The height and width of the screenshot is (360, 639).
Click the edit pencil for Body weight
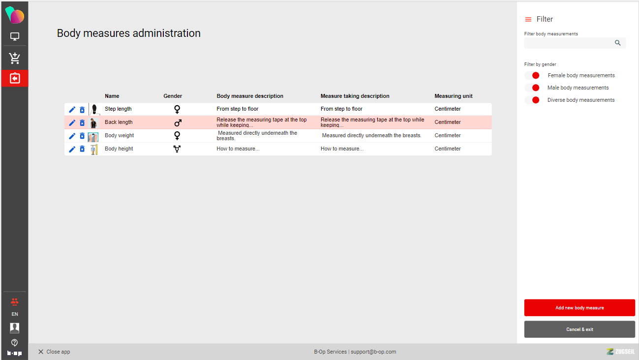(x=72, y=136)
